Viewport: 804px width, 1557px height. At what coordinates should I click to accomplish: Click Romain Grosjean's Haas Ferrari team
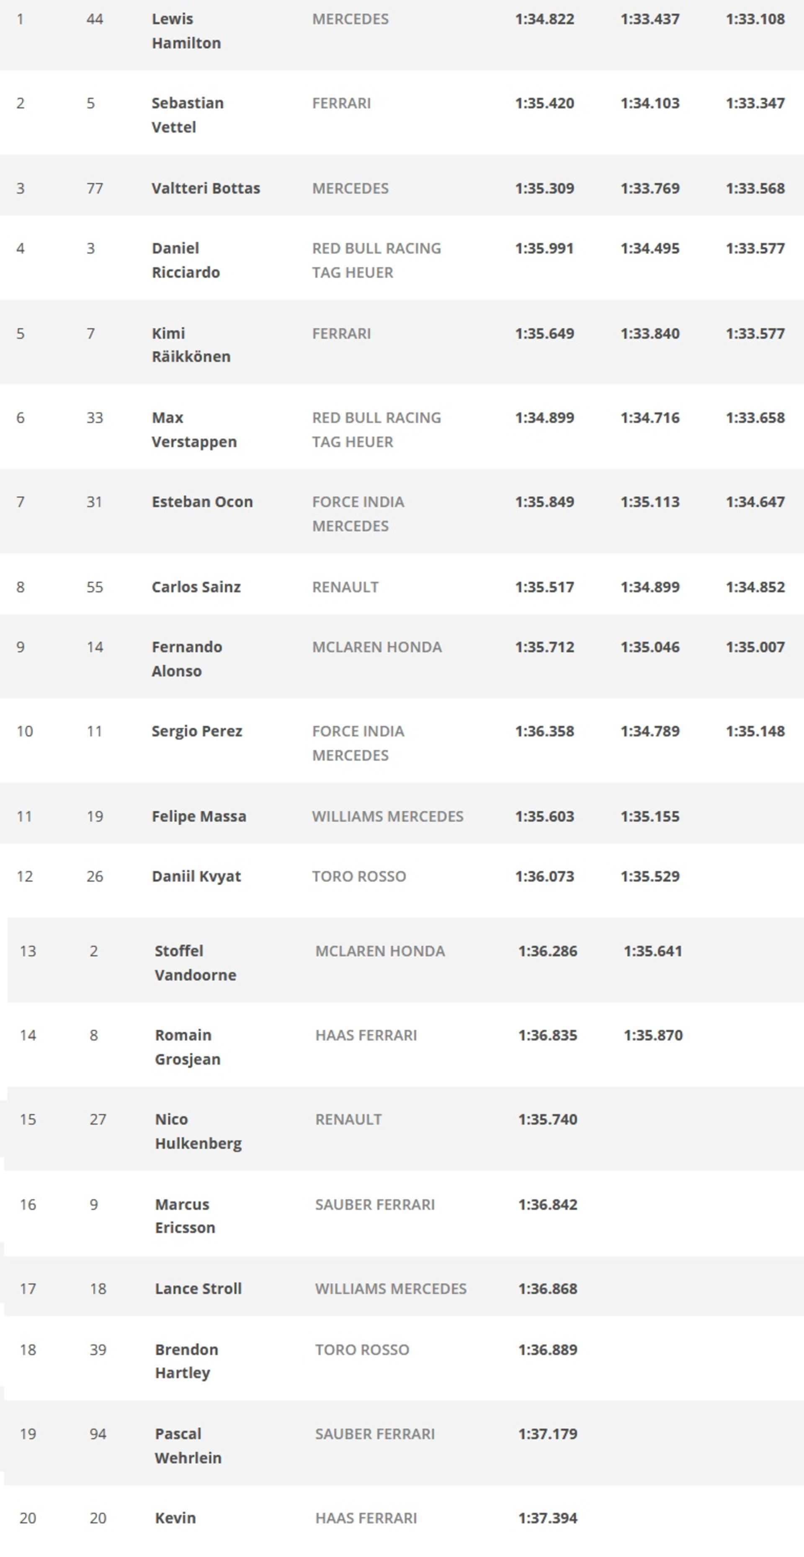(366, 1035)
